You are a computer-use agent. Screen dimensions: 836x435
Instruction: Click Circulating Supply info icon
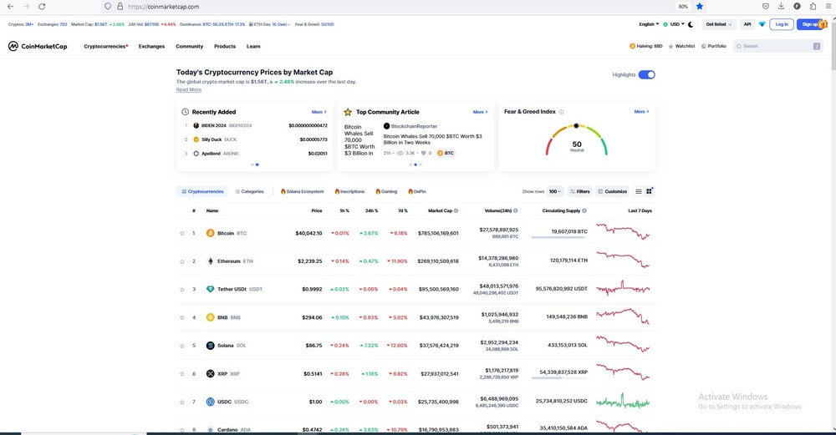point(584,211)
